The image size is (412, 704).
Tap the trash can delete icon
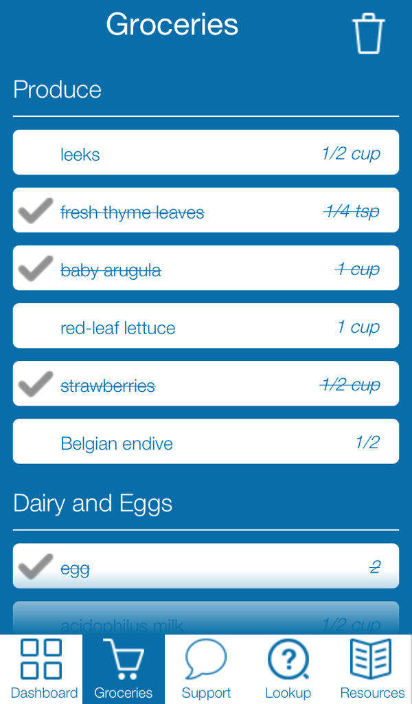(368, 33)
